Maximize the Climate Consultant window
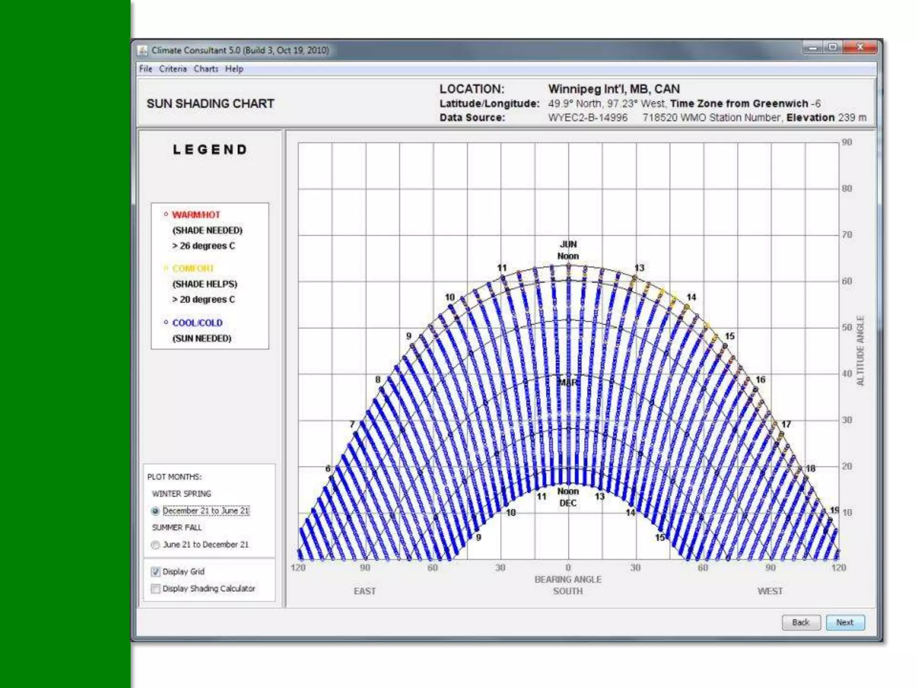The height and width of the screenshot is (688, 917). tap(833, 47)
